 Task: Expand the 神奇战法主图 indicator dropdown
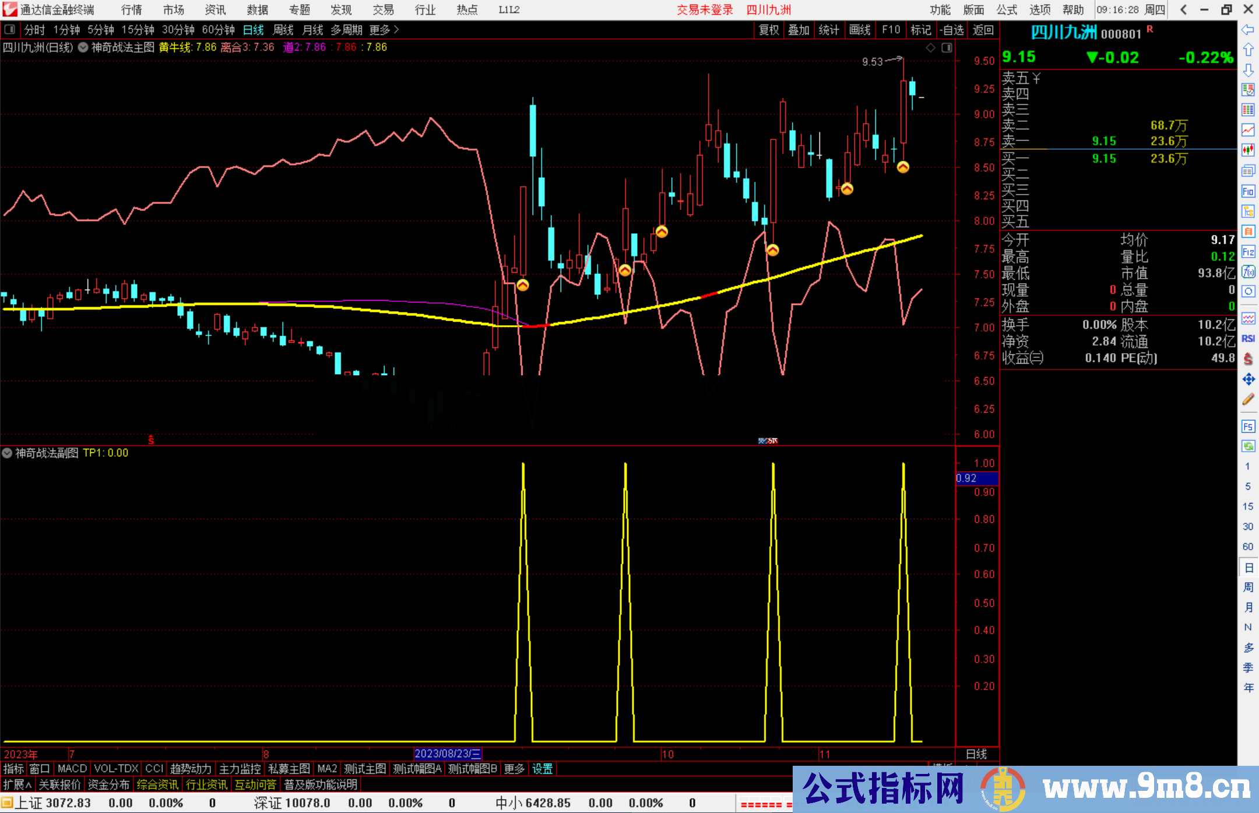(83, 47)
